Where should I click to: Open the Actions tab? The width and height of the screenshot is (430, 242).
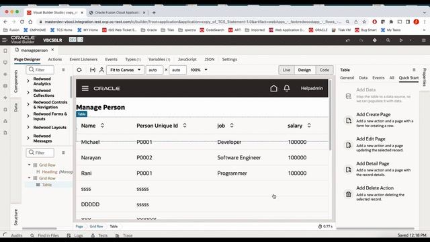click(55, 59)
